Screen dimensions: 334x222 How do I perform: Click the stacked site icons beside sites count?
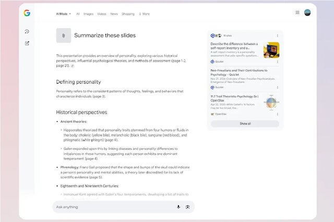(x=216, y=35)
